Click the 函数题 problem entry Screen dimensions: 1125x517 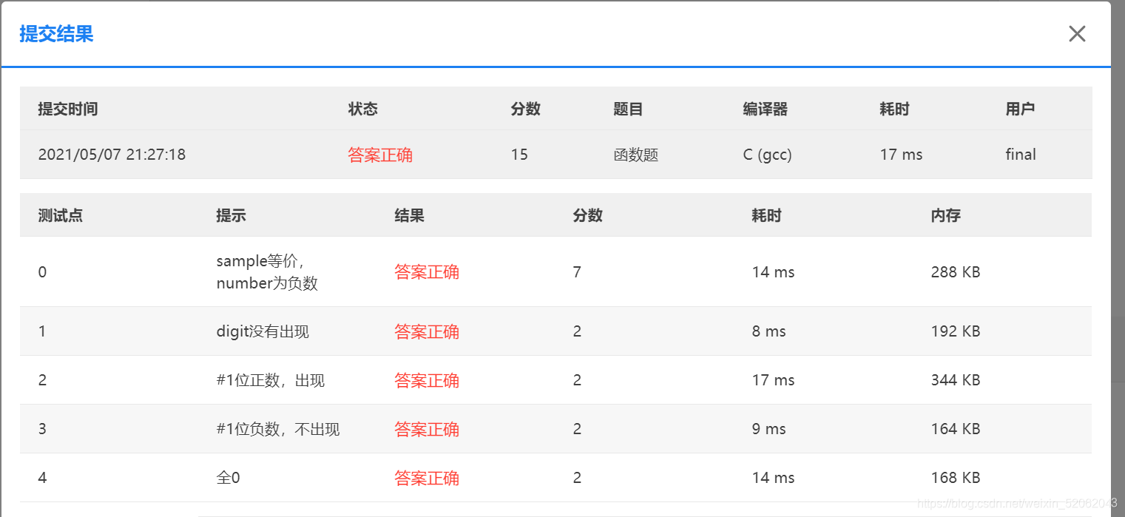pyautogui.click(x=636, y=154)
